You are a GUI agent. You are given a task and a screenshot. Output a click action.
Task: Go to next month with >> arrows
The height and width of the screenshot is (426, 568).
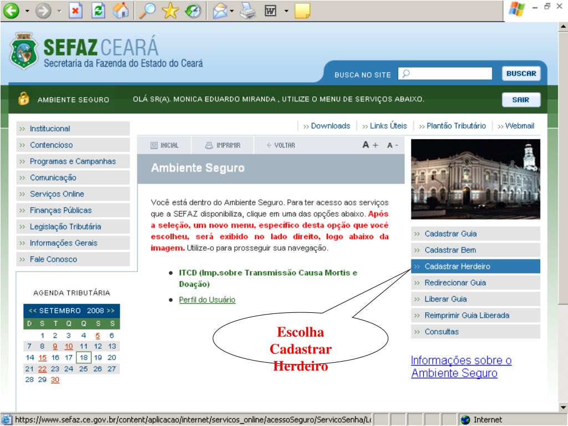coord(111,311)
